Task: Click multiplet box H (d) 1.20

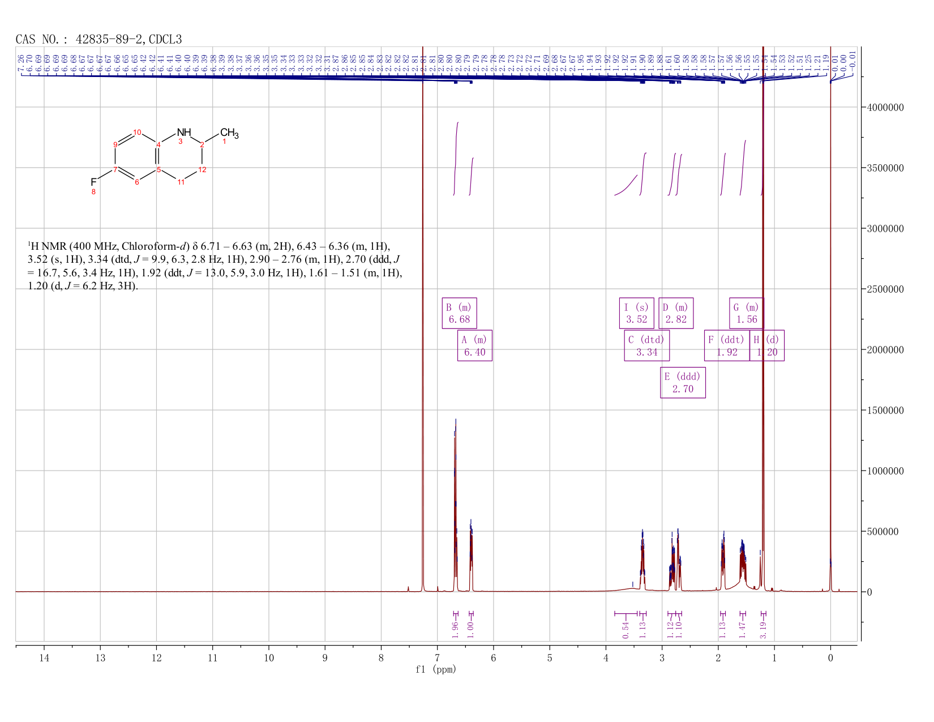Action: (767, 345)
